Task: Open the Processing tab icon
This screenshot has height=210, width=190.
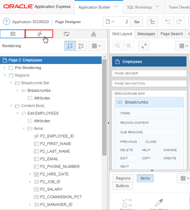Action: [x=66, y=34]
